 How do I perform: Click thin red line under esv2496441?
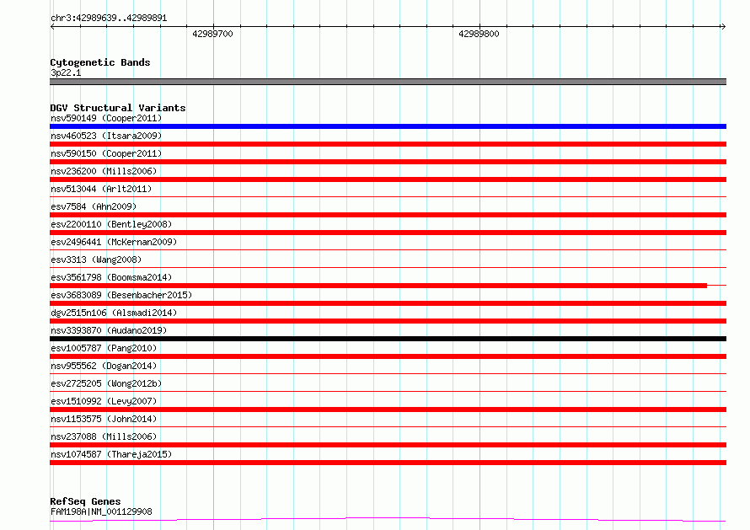click(x=388, y=249)
